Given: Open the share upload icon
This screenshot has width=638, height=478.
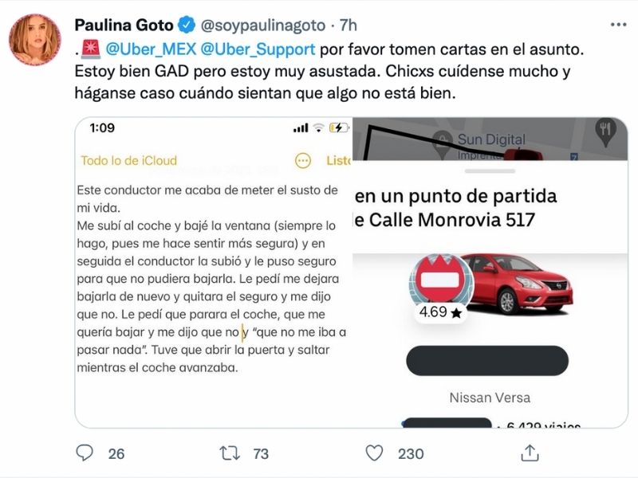Looking at the screenshot, I should pyautogui.click(x=530, y=453).
